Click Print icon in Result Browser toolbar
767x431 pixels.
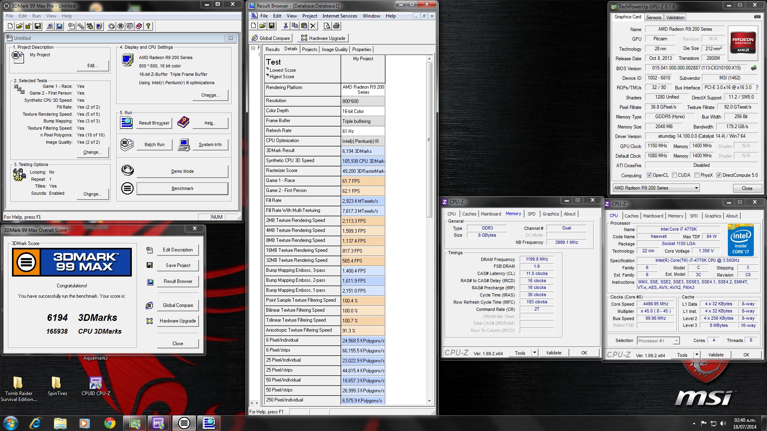pyautogui.click(x=336, y=26)
